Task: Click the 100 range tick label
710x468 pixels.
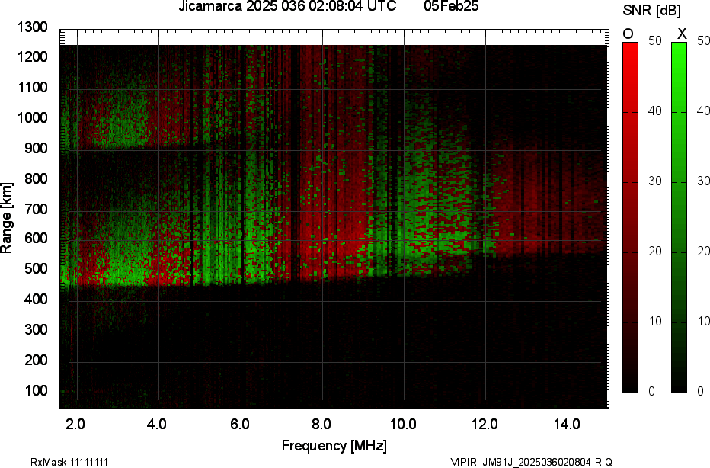Action: point(36,390)
